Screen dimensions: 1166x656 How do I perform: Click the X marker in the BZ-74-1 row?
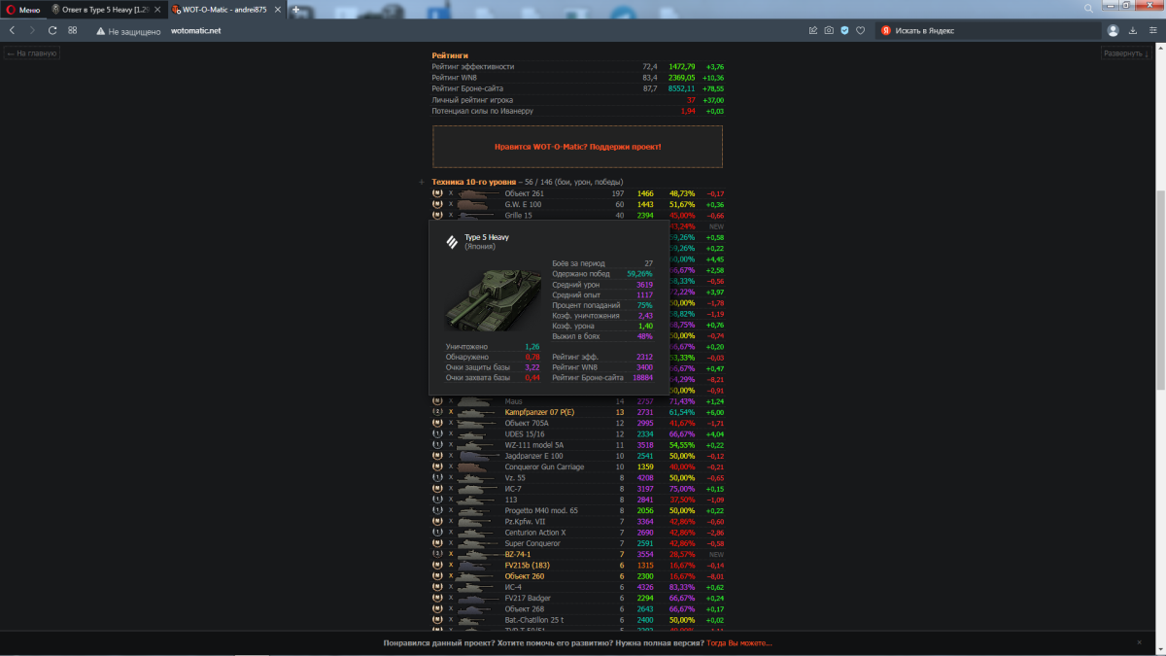pyautogui.click(x=451, y=554)
